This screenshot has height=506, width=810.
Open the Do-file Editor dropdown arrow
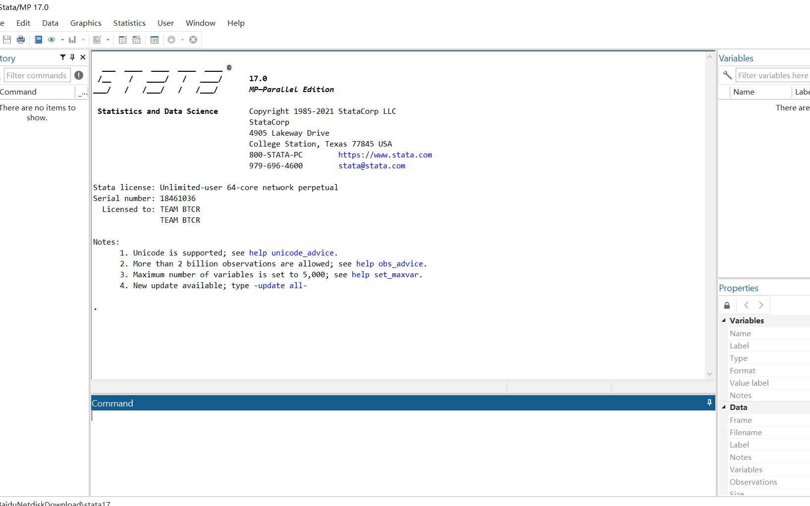(108, 40)
